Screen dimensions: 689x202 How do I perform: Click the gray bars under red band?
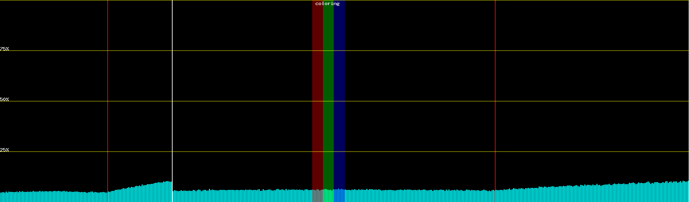[317, 196]
